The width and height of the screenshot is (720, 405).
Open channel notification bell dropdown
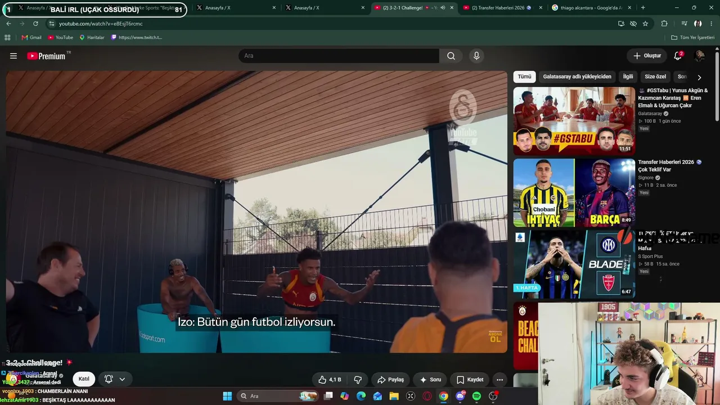[x=115, y=379]
